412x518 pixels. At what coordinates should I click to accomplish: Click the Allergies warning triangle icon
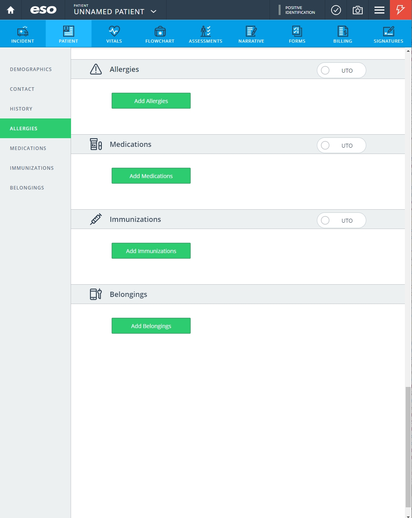(x=96, y=69)
